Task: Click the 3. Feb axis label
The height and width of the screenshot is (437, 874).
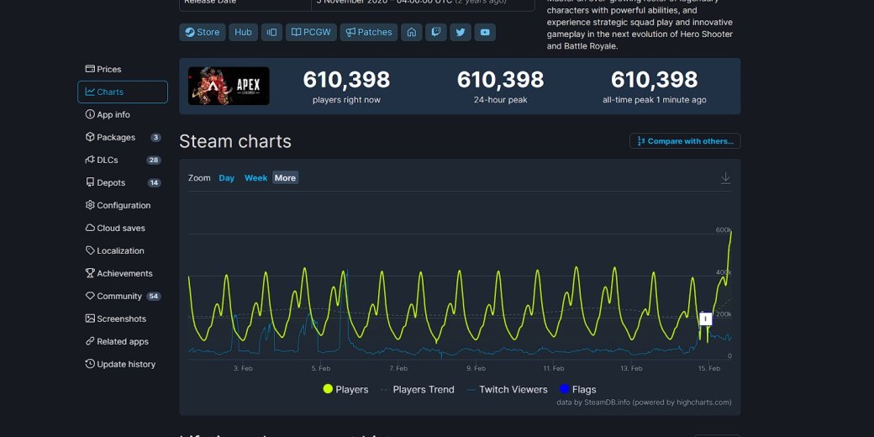Action: pyautogui.click(x=243, y=368)
